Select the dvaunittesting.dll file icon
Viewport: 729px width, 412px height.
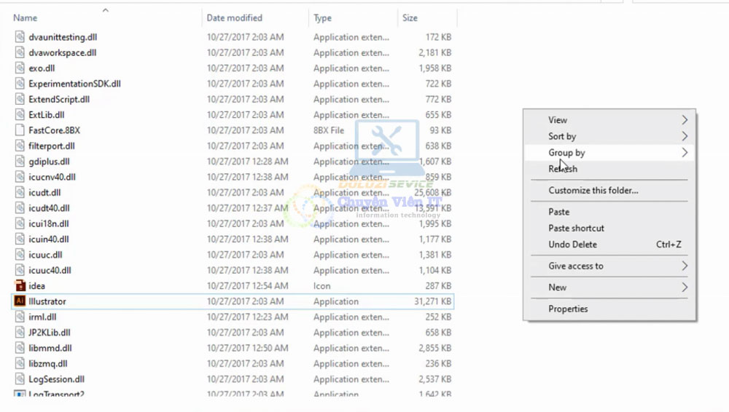tap(20, 37)
